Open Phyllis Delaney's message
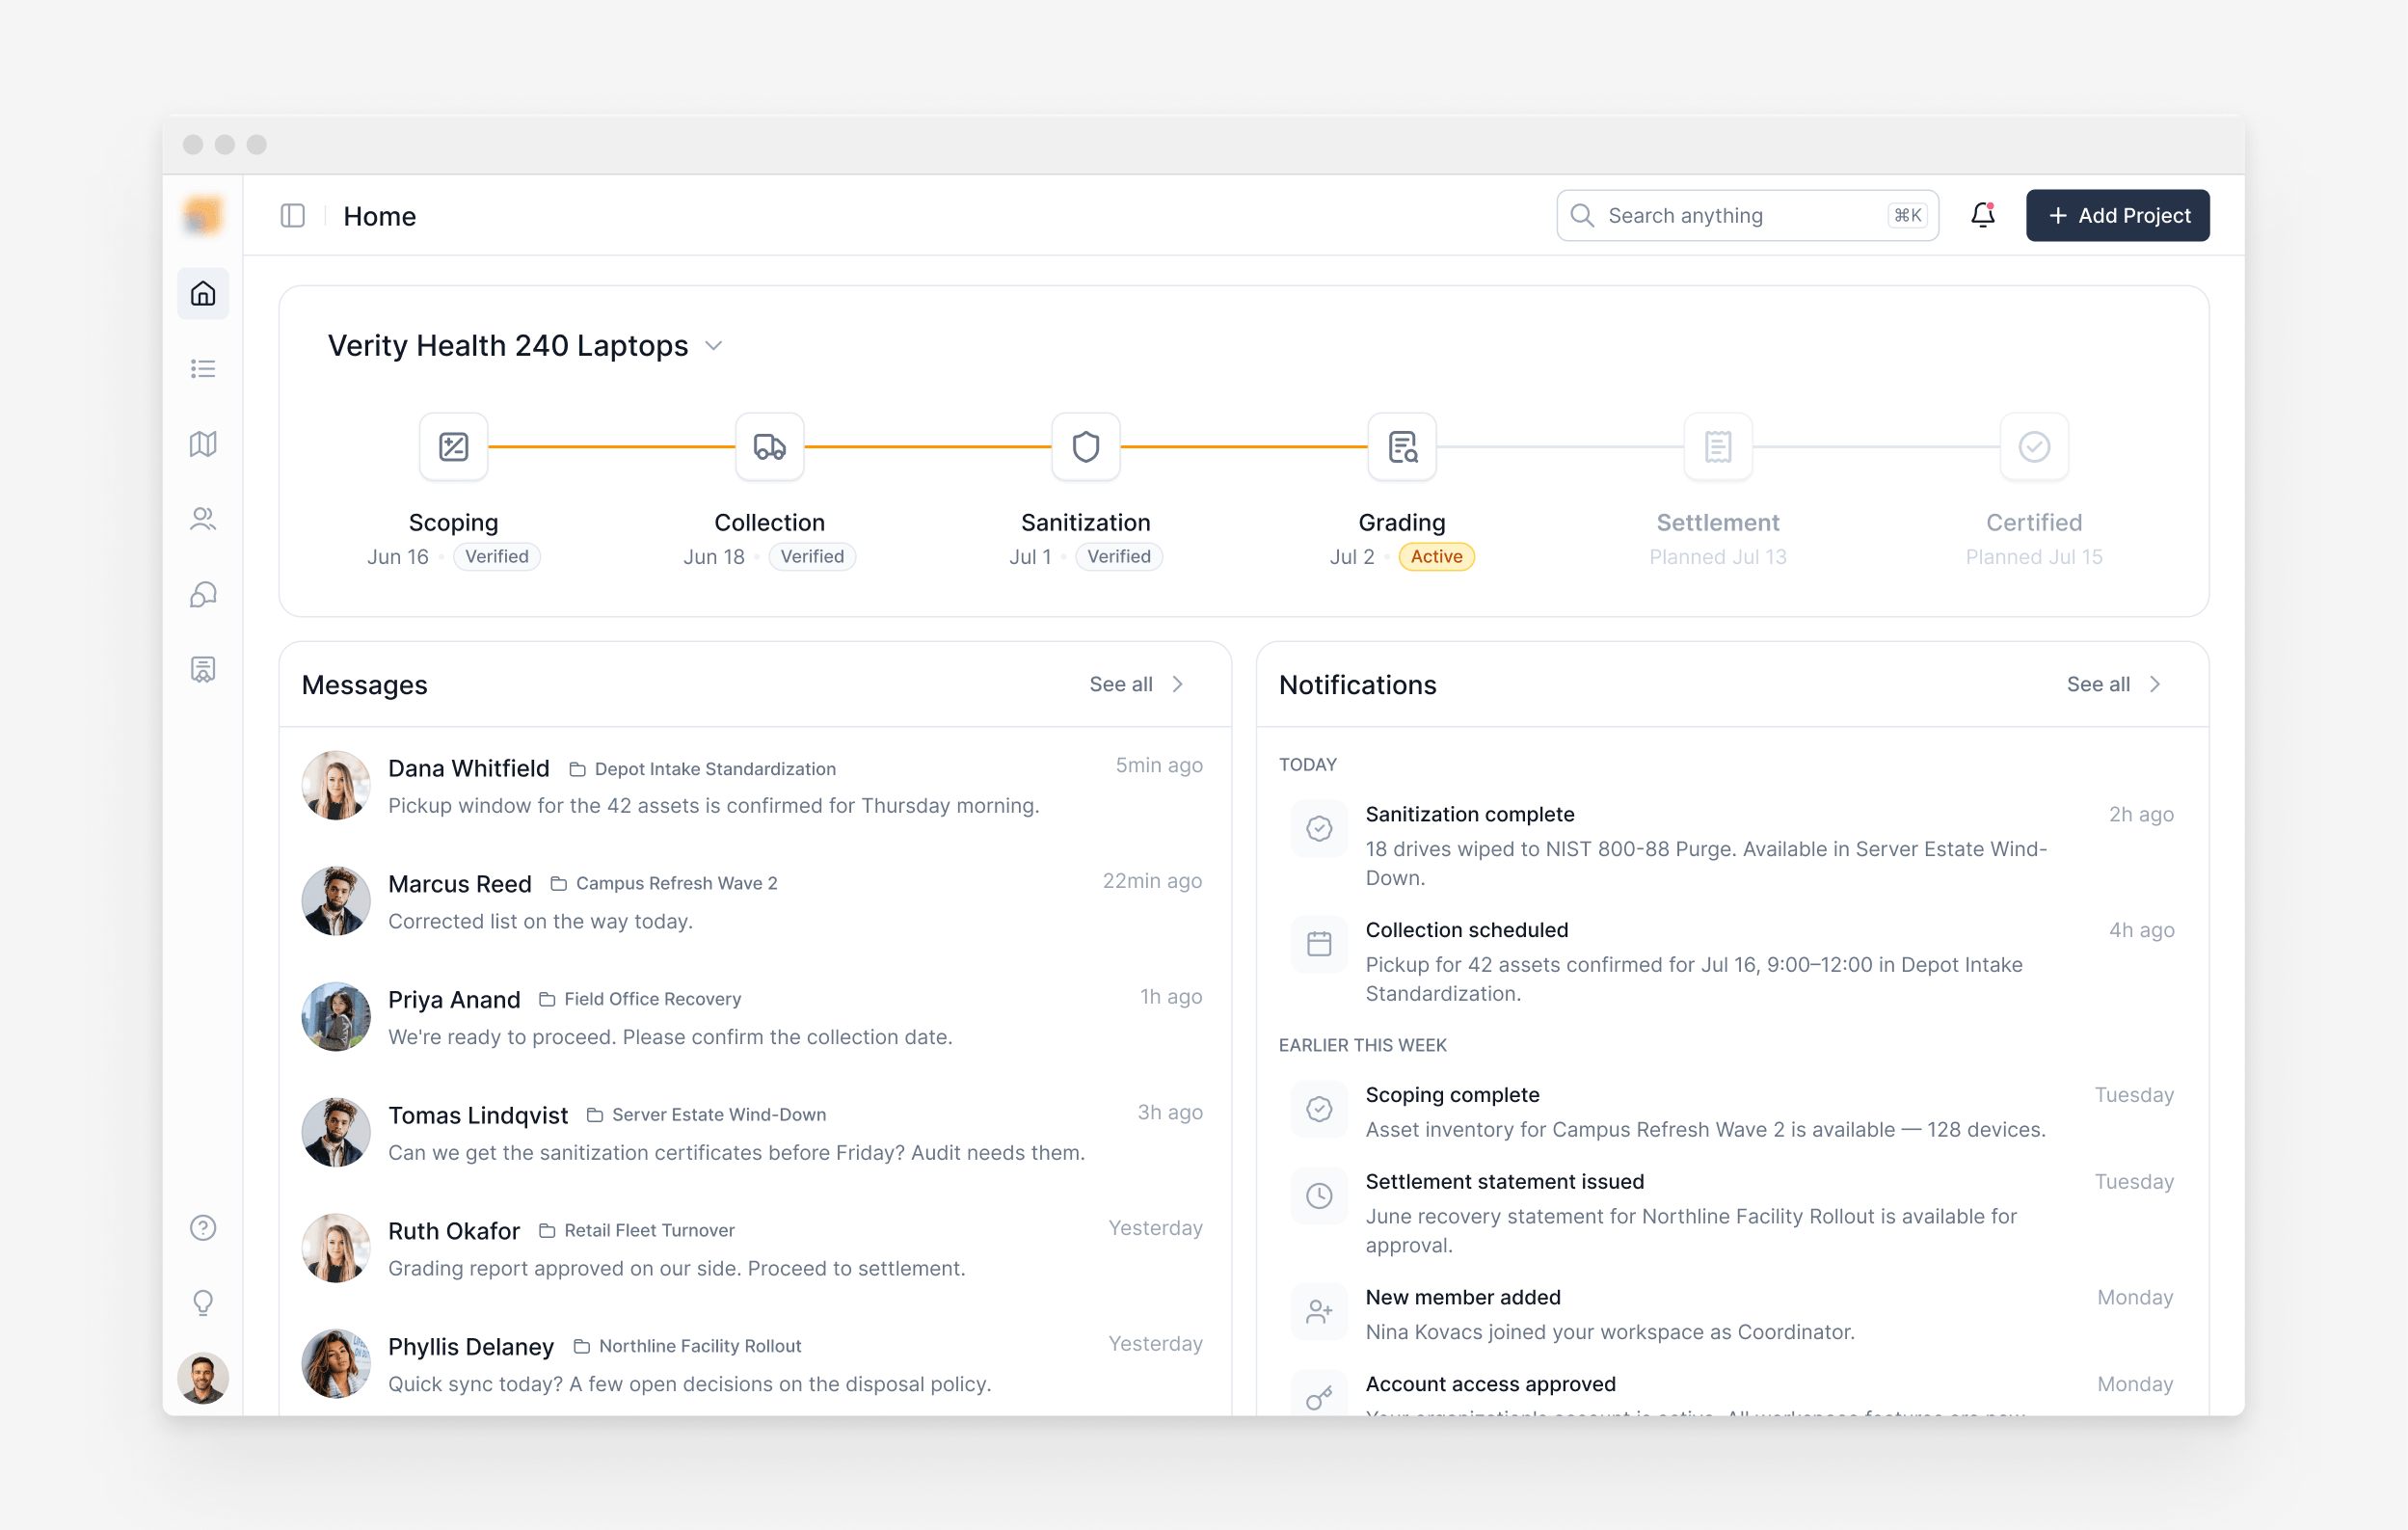The image size is (2408, 1530). [x=754, y=1364]
